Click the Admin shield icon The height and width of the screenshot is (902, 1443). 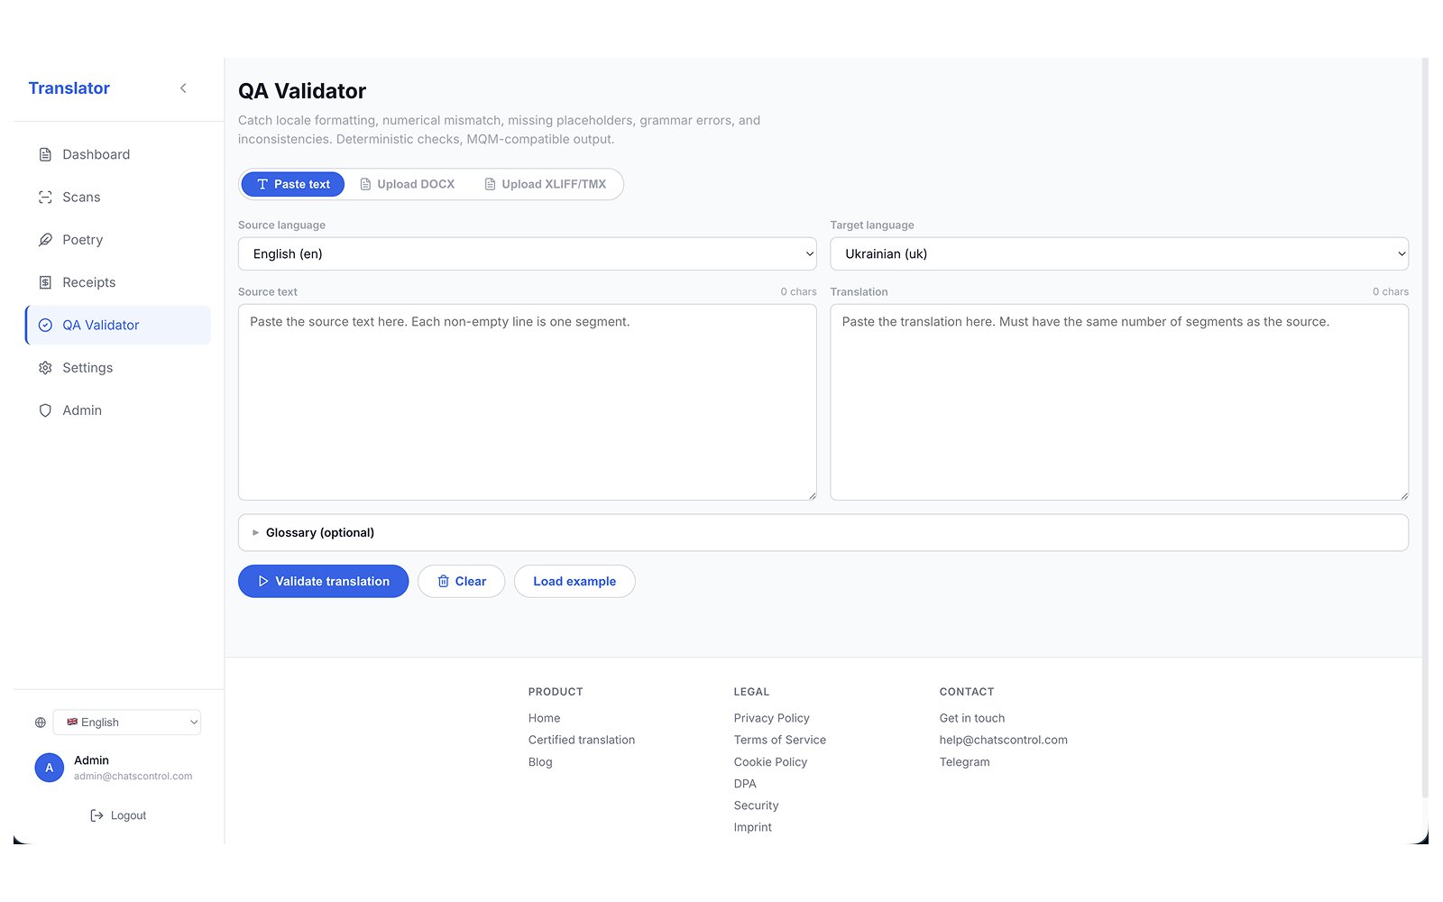pyautogui.click(x=45, y=410)
